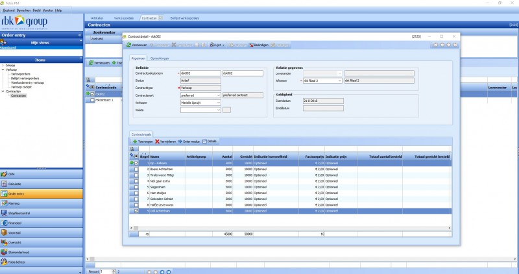Check the Ham stukjes row checkbox
Viewport: 519px width, 274px height.
[136, 193]
